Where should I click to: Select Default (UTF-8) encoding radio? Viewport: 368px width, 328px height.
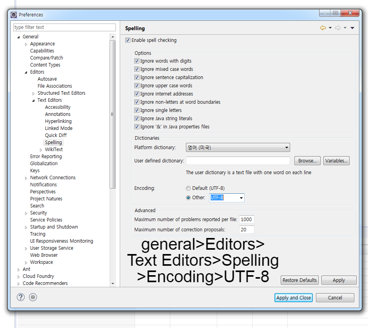pyautogui.click(x=188, y=188)
